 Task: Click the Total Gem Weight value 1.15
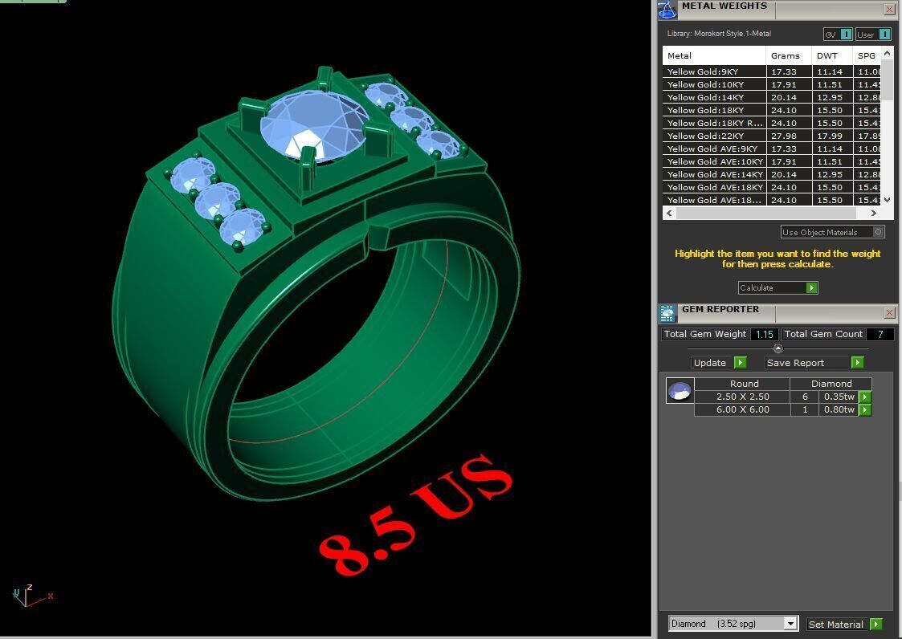764,334
